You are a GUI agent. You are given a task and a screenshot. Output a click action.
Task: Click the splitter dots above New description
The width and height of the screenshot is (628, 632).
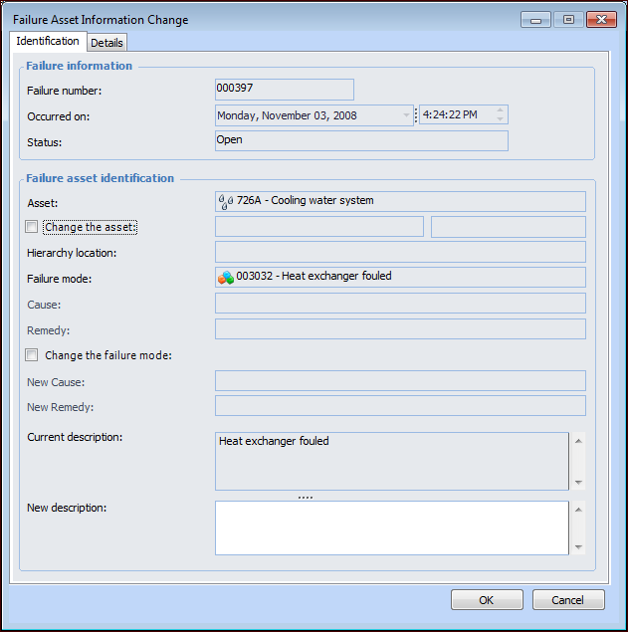pyautogui.click(x=306, y=498)
